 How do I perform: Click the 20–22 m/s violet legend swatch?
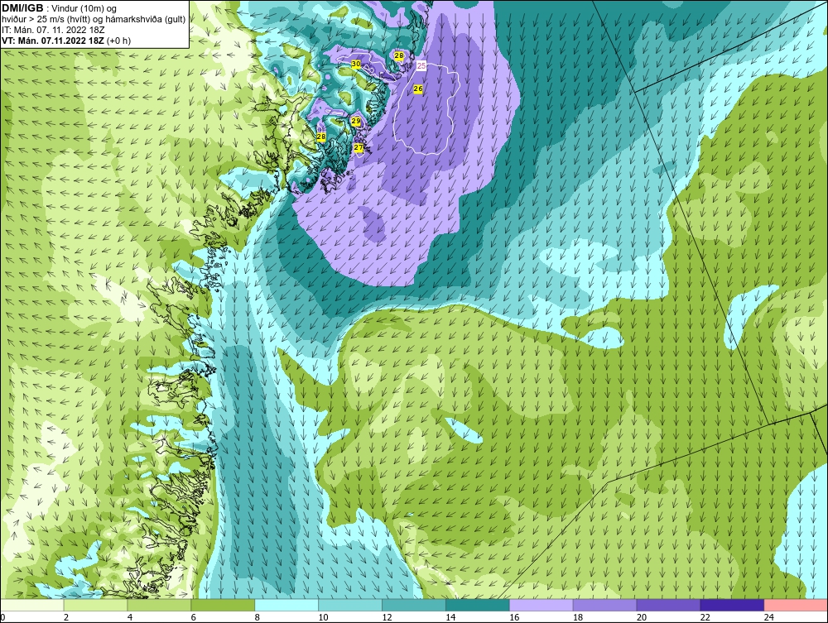point(668,605)
